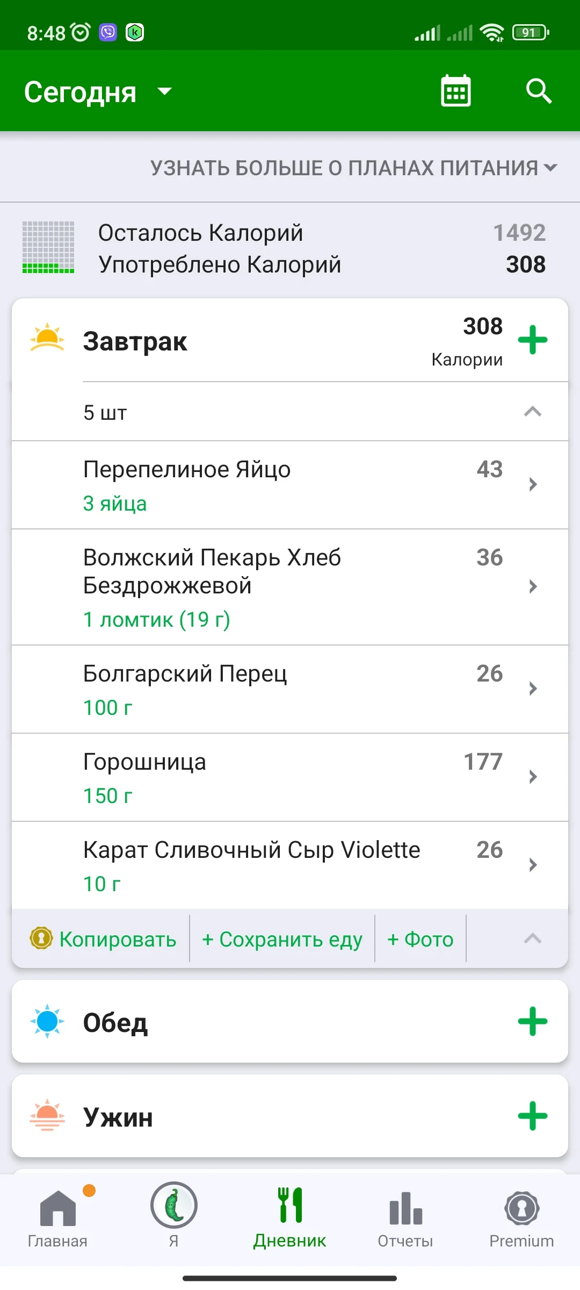Viewport: 580px width, 1290px height.
Task: Open the Перепелиное Яйцо entry
Action: 290,485
